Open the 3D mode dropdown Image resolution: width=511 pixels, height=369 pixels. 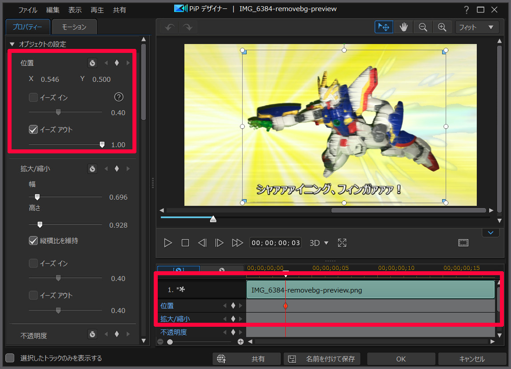[x=319, y=243]
